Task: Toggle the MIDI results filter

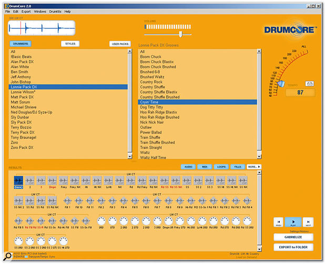Action: point(205,167)
